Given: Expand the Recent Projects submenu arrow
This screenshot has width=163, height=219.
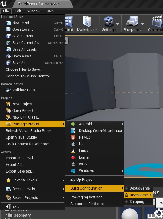Looking at the screenshot, I should [63, 198].
